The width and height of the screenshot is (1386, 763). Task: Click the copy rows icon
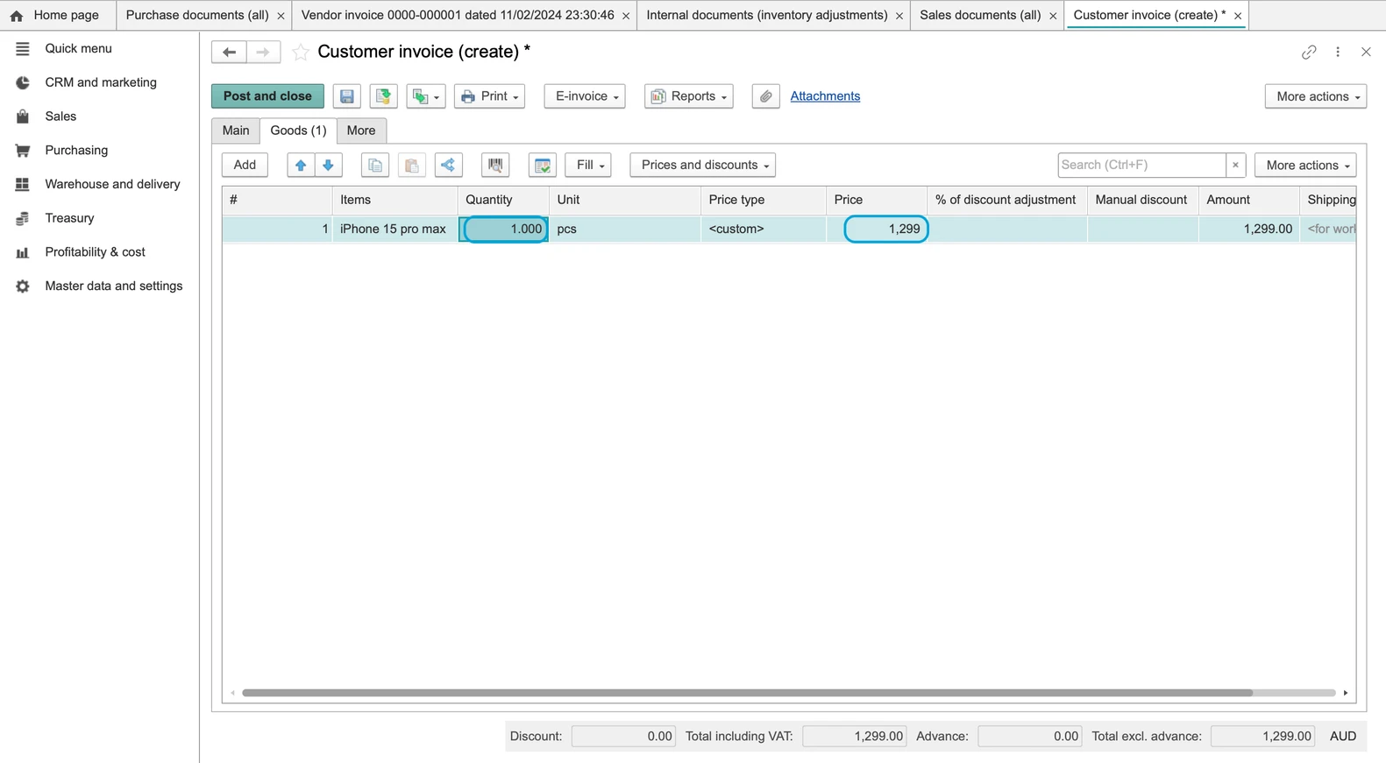pos(375,165)
